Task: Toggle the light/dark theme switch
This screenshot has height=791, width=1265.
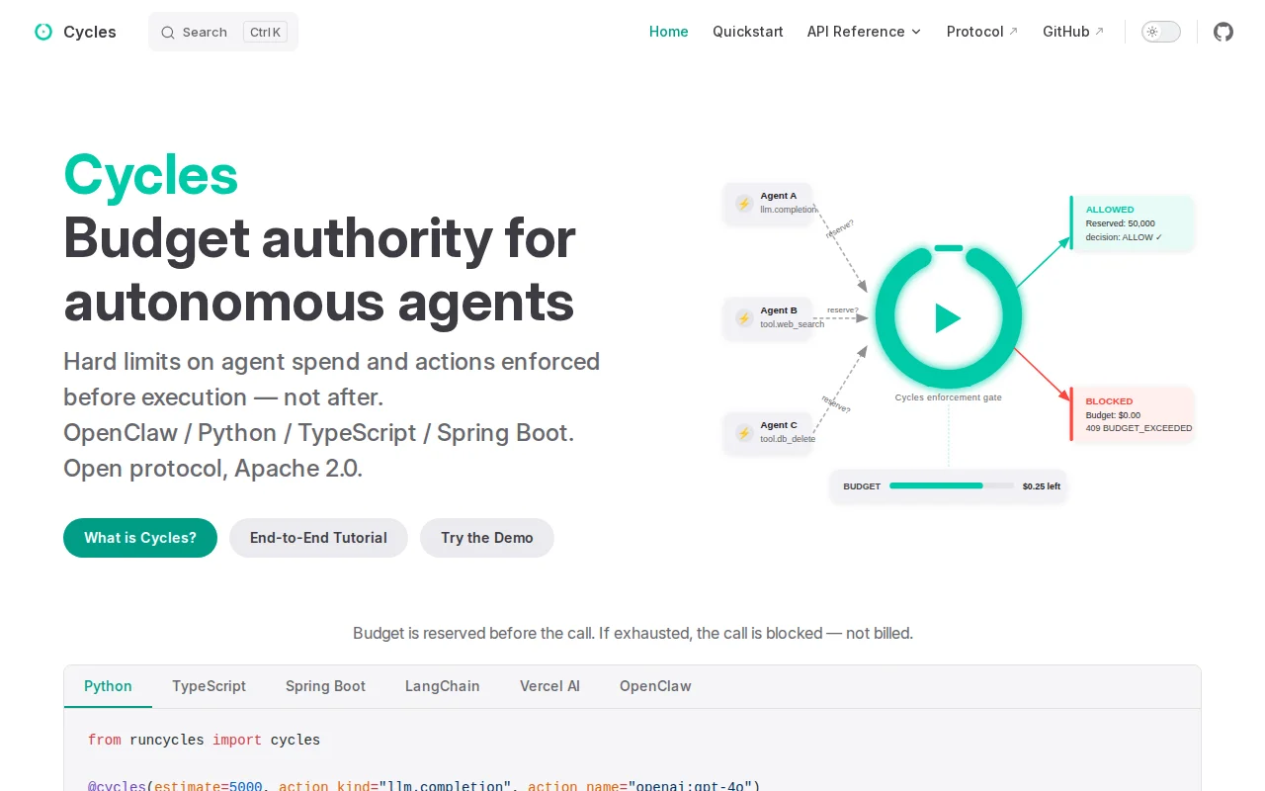Action: 1161,32
